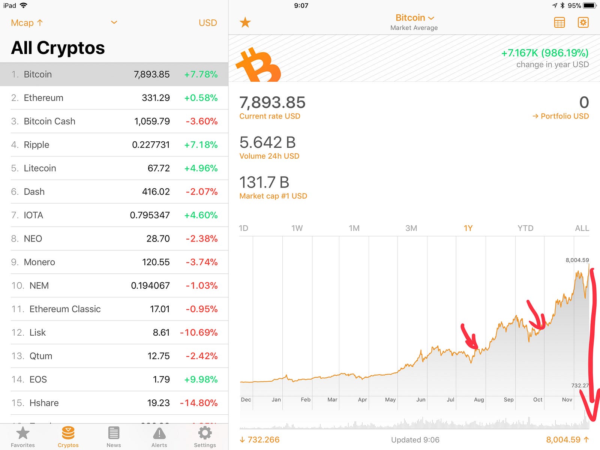600x450 pixels.
Task: Select the Lisk row
Action: [x=114, y=333]
